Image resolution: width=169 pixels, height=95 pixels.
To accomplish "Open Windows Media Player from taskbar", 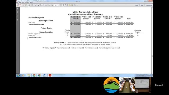I will click(23, 75).
